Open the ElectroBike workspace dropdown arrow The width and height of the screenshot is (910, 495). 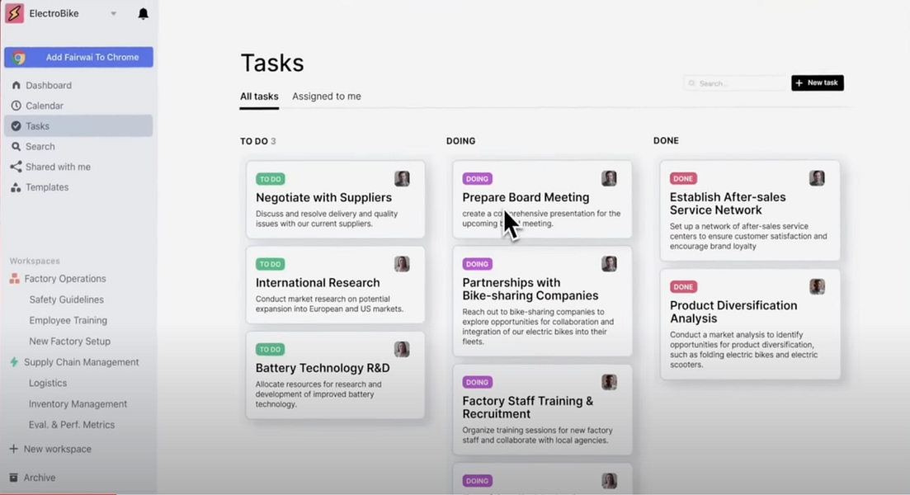[x=114, y=13]
